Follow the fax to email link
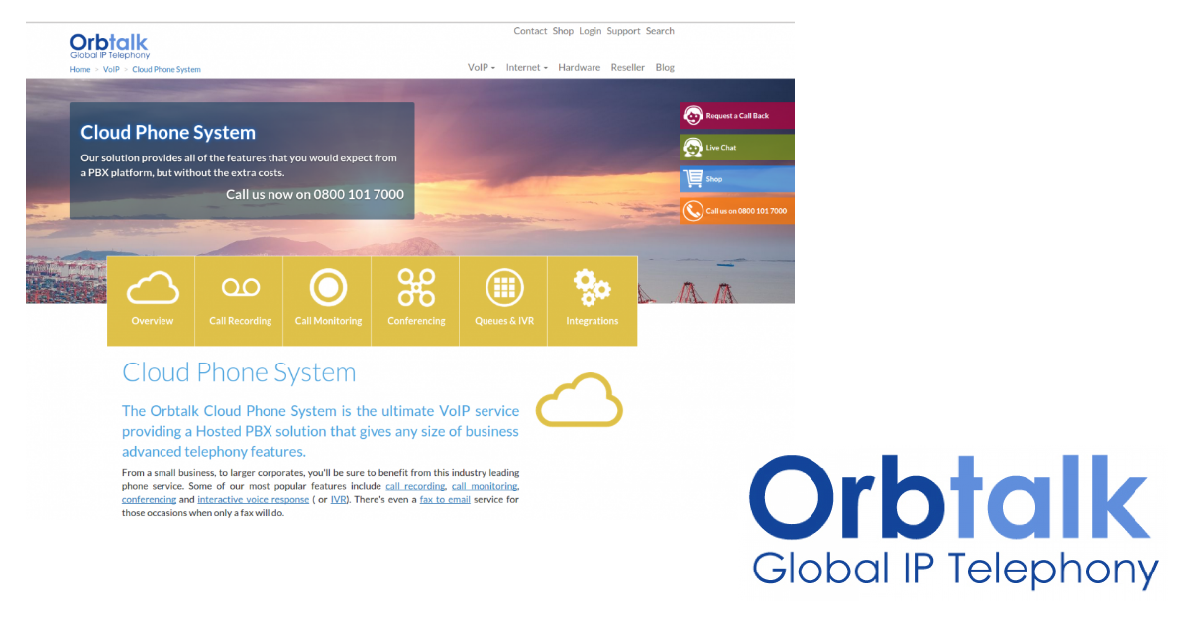 tap(444, 499)
